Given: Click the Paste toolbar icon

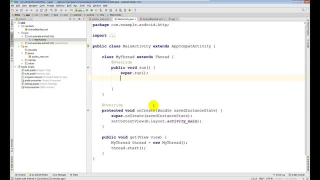Looking at the screenshot, I should (x=46, y=10).
